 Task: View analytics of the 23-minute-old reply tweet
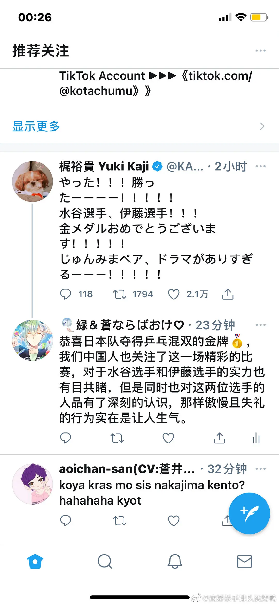pos(256,438)
